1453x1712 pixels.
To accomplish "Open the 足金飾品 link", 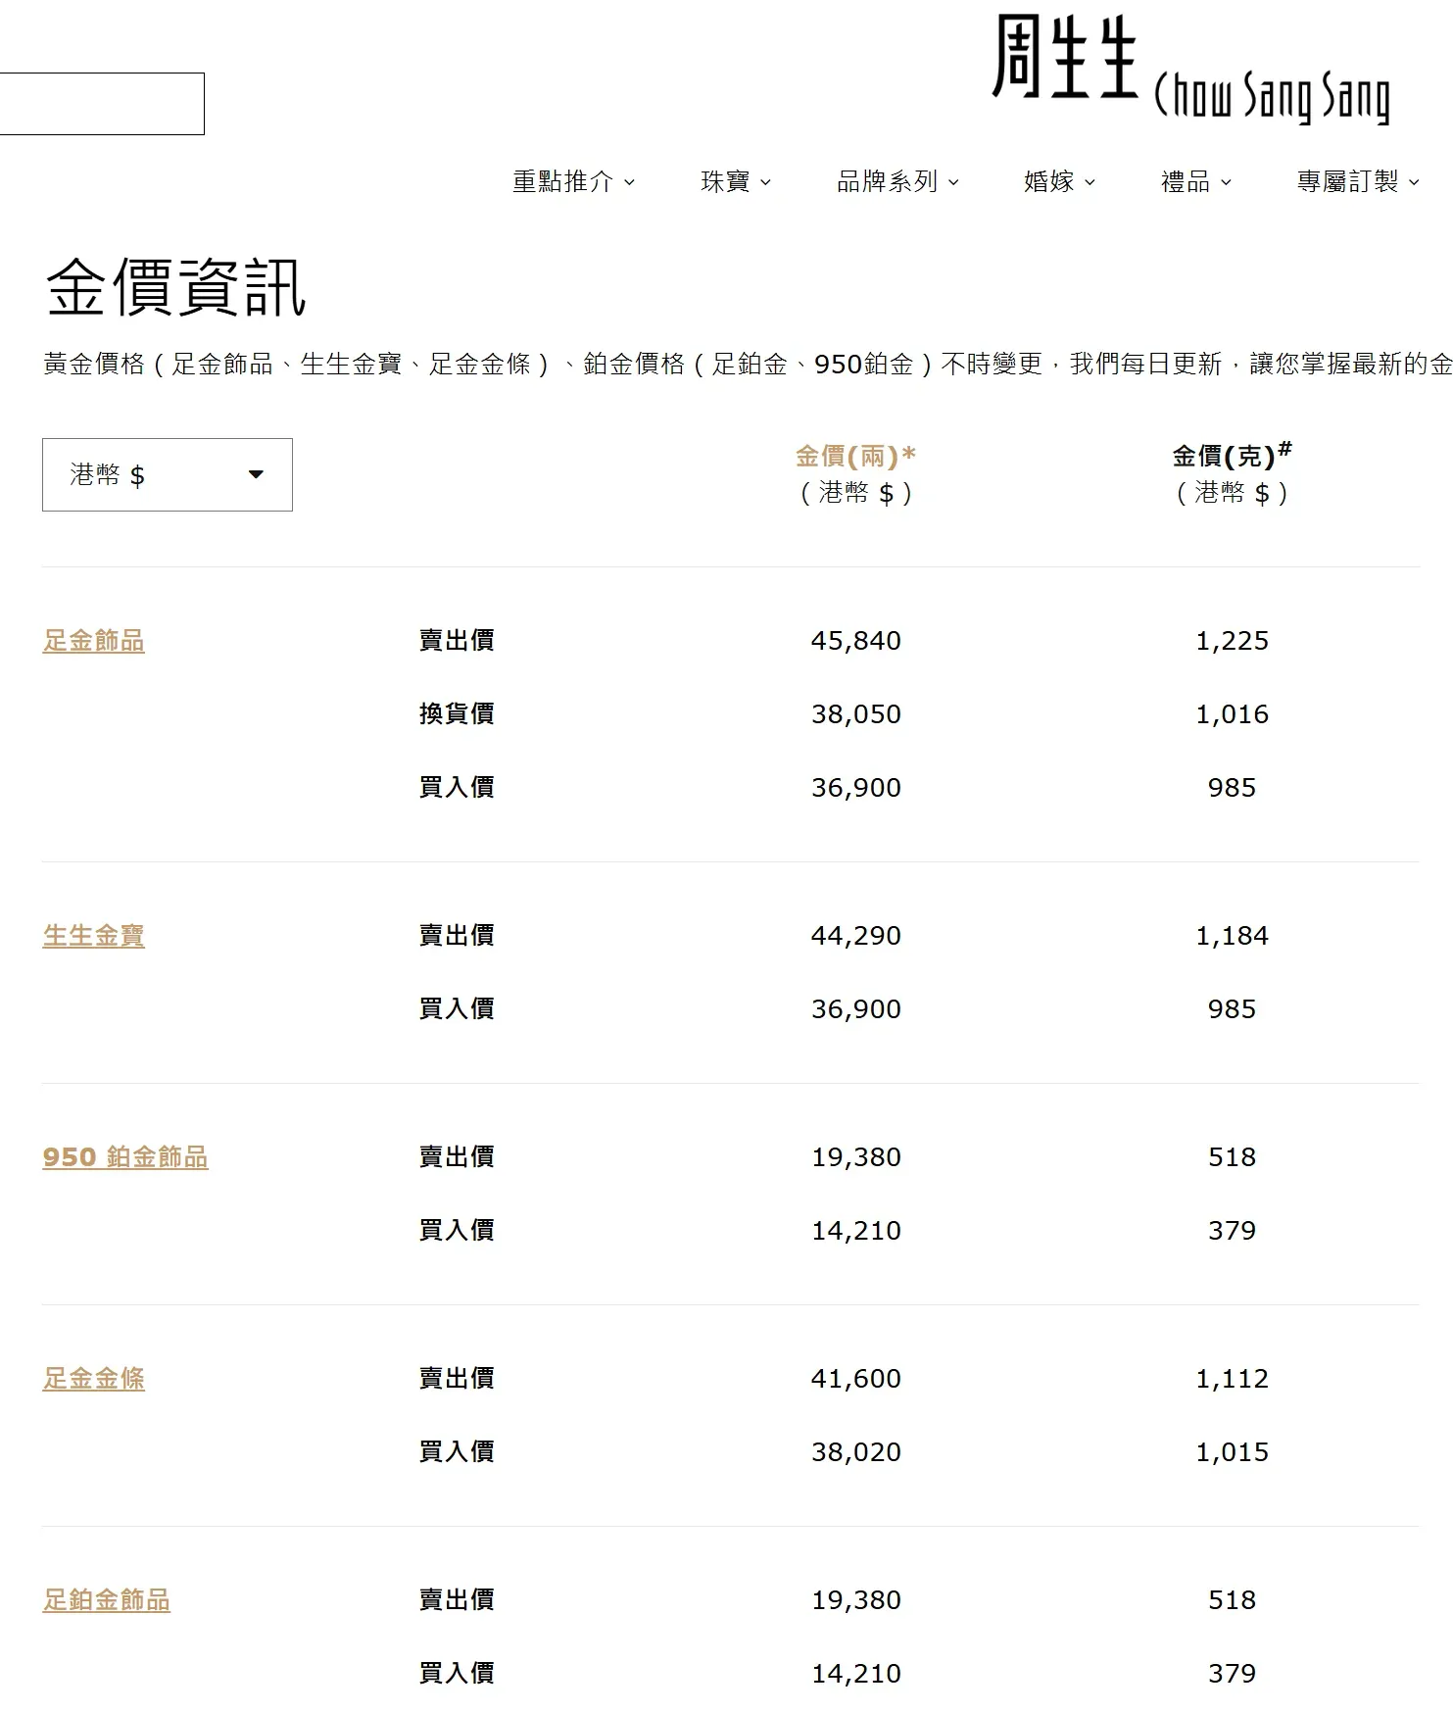I will point(94,641).
